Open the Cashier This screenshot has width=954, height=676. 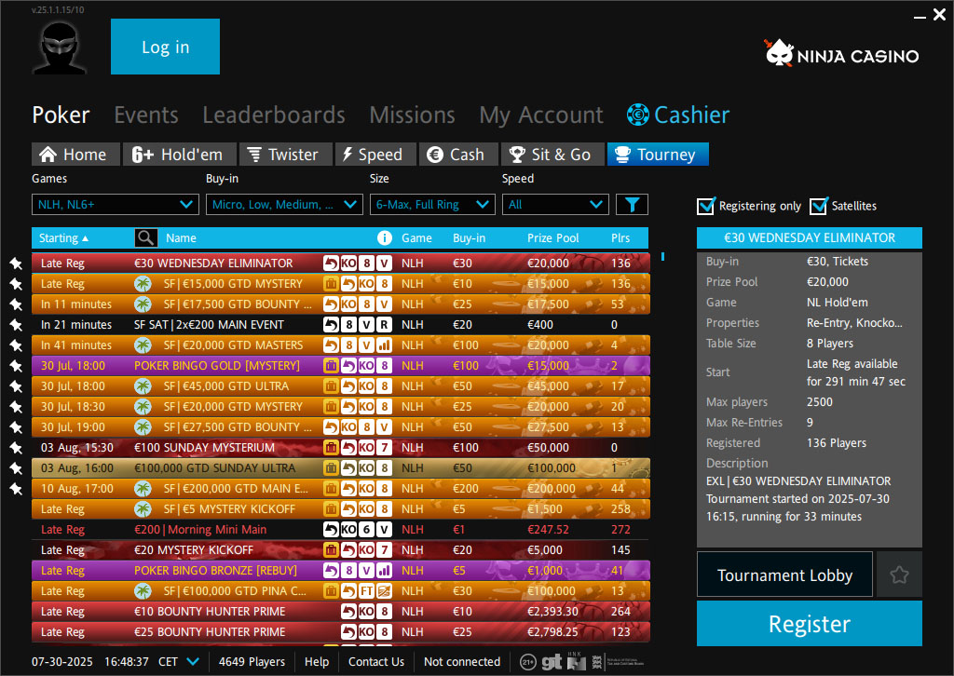(678, 115)
